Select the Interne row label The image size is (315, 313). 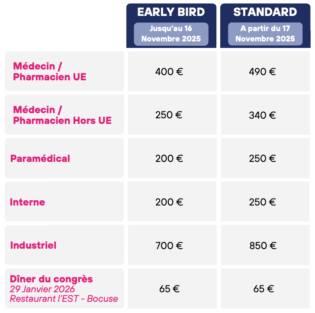coord(27,202)
